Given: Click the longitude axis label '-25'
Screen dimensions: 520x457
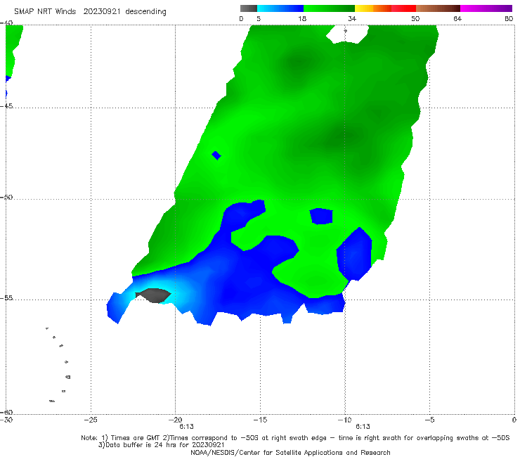Looking at the screenshot, I should coord(91,420).
